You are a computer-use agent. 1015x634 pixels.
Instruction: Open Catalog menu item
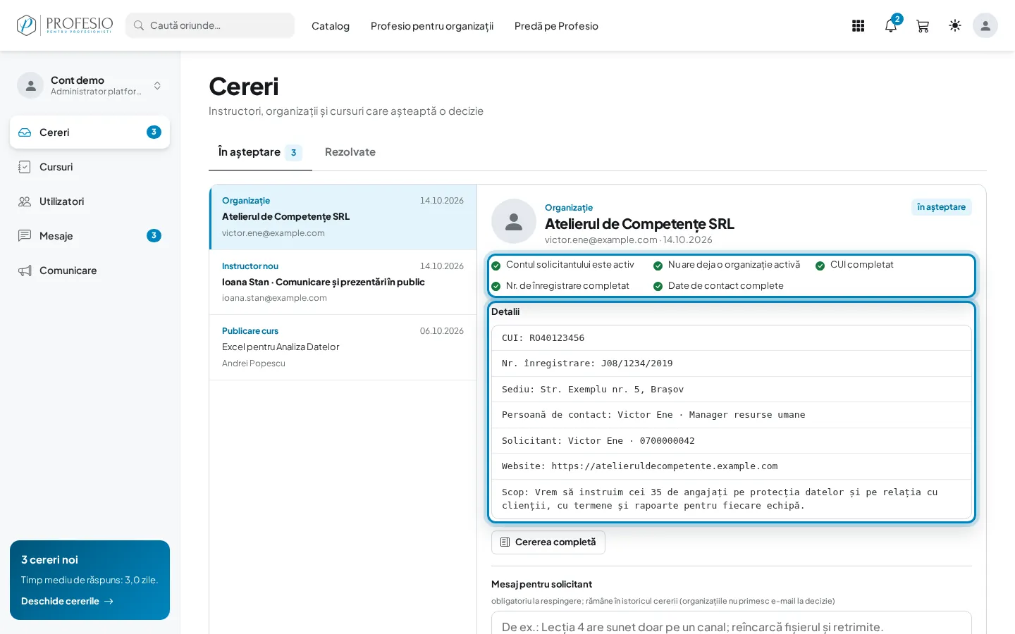[x=331, y=26]
